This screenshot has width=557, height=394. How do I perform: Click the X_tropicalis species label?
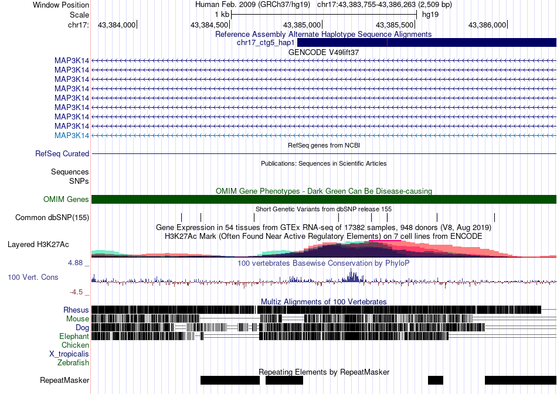pos(69,354)
